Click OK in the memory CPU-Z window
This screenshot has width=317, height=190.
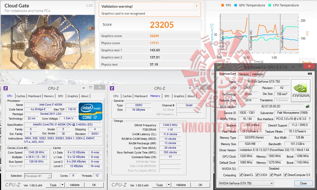pyautogui.click(x=200, y=185)
